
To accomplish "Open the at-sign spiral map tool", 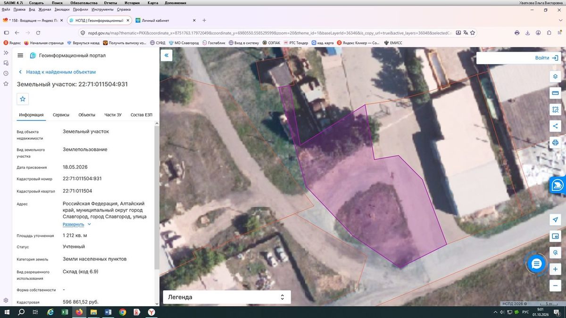I will (555, 253).
